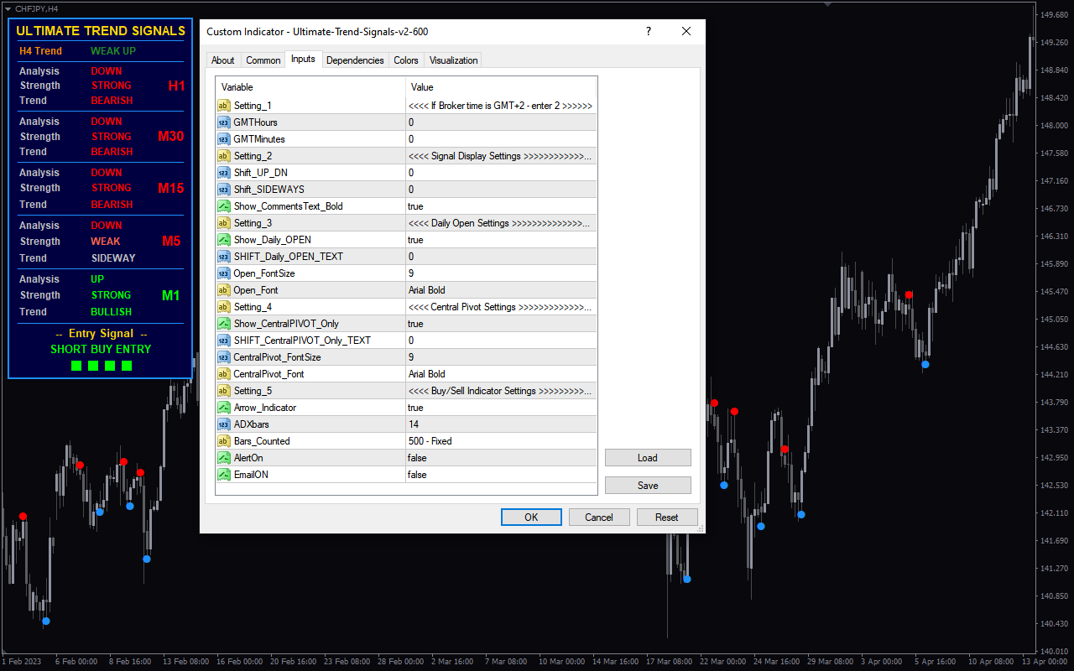Click the H1 timeframe label on chart panel

(176, 86)
